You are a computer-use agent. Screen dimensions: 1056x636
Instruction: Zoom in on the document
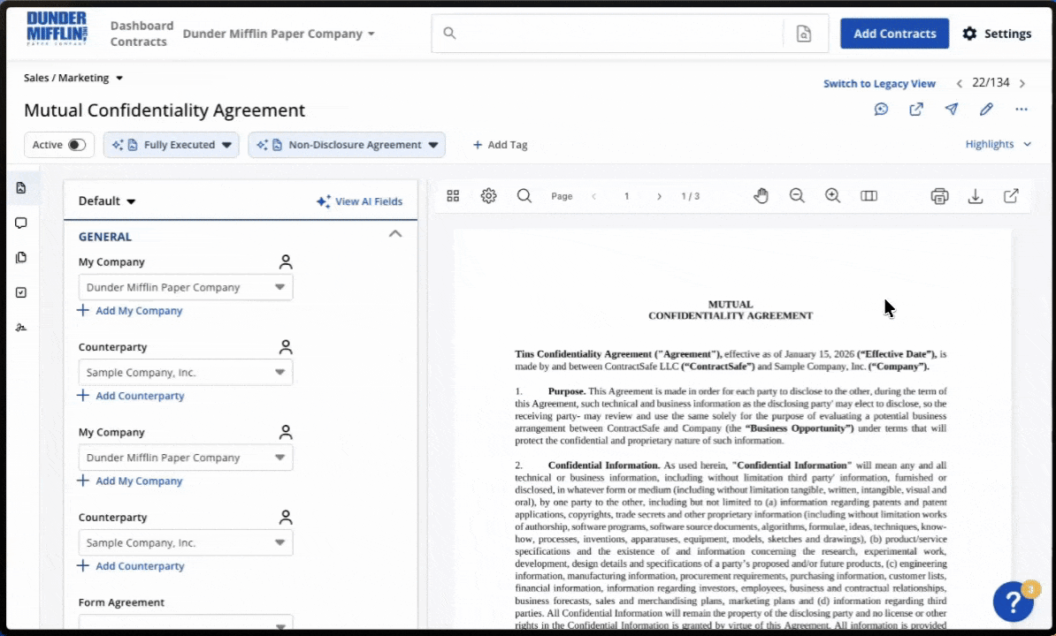click(832, 196)
